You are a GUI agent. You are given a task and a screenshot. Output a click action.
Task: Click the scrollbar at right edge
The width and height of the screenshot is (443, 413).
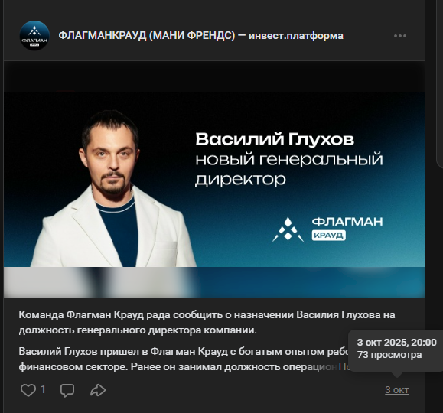tap(438, 85)
